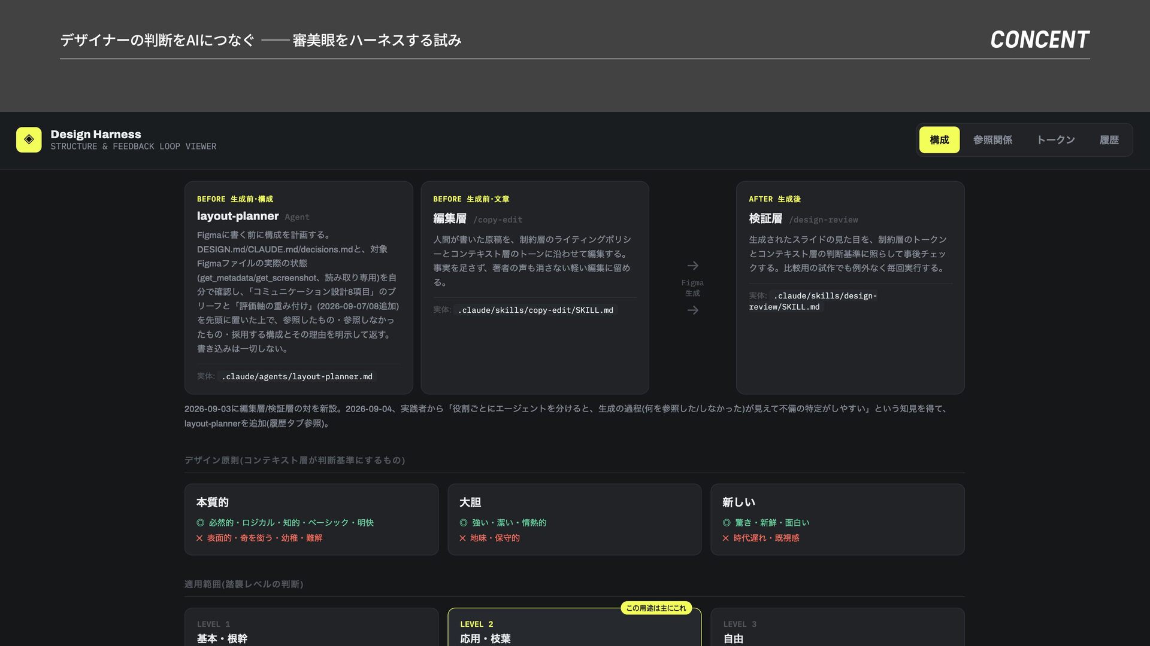Click the green circle icon under 新しい
Viewport: 1150px width, 646px height.
click(x=726, y=523)
